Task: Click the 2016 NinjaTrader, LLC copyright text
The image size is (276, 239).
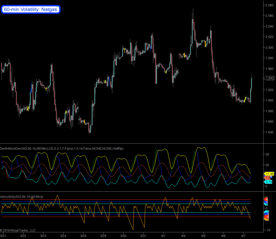Action: [18, 230]
